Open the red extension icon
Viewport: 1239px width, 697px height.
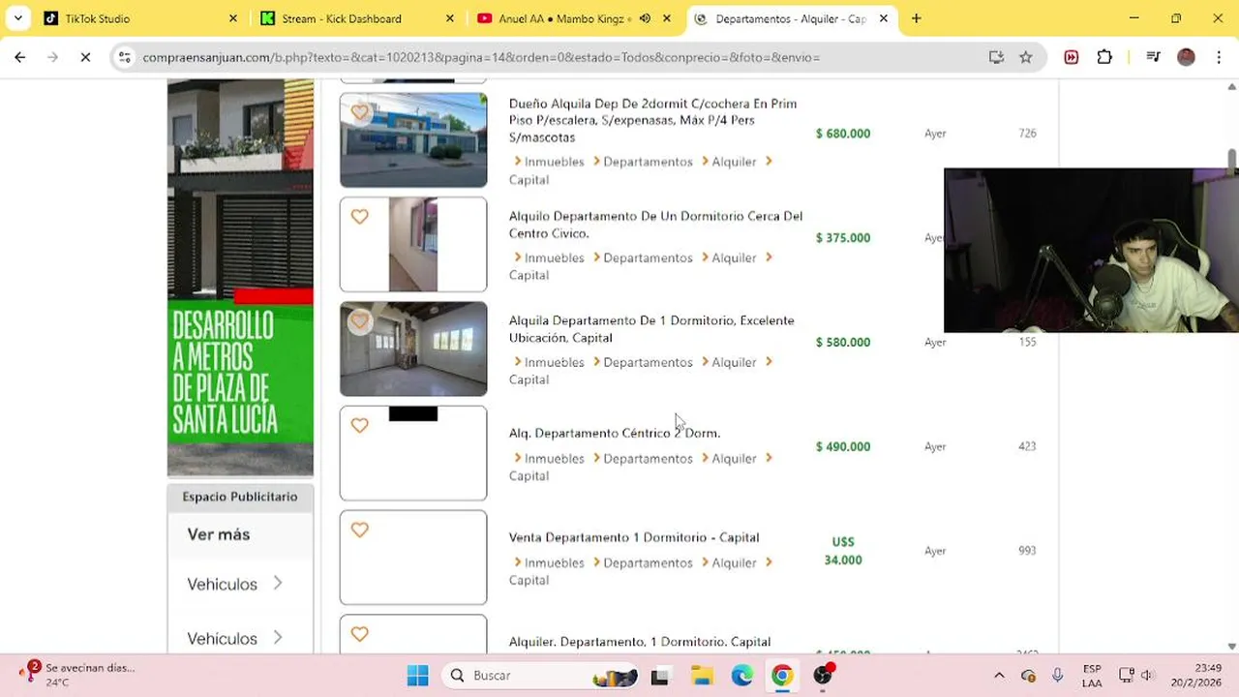click(x=1072, y=57)
